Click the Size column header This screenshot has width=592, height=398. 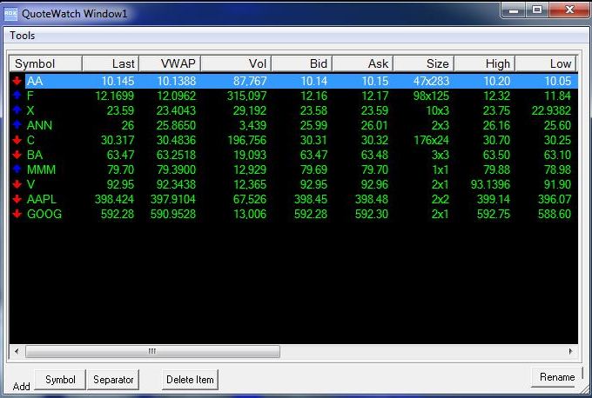[424, 63]
